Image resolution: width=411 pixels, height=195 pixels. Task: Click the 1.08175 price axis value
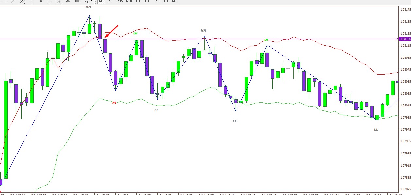point(405,9)
